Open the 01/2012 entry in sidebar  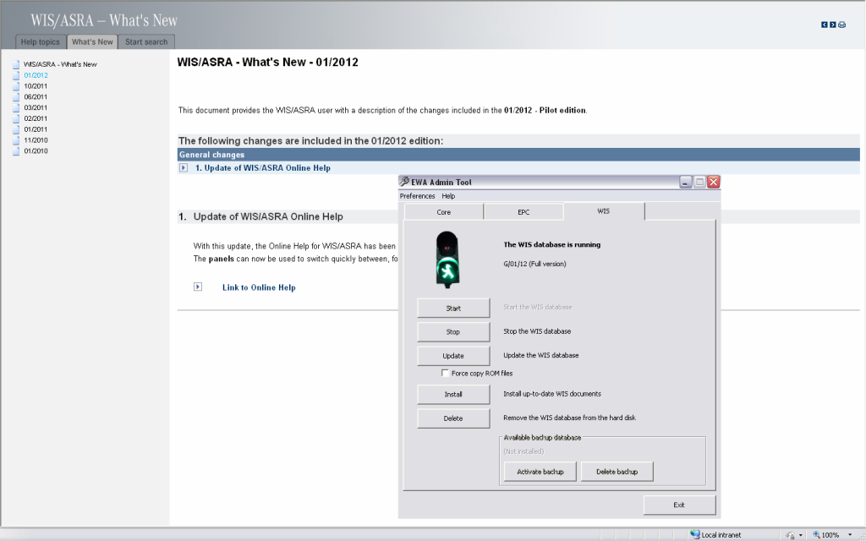click(x=36, y=75)
